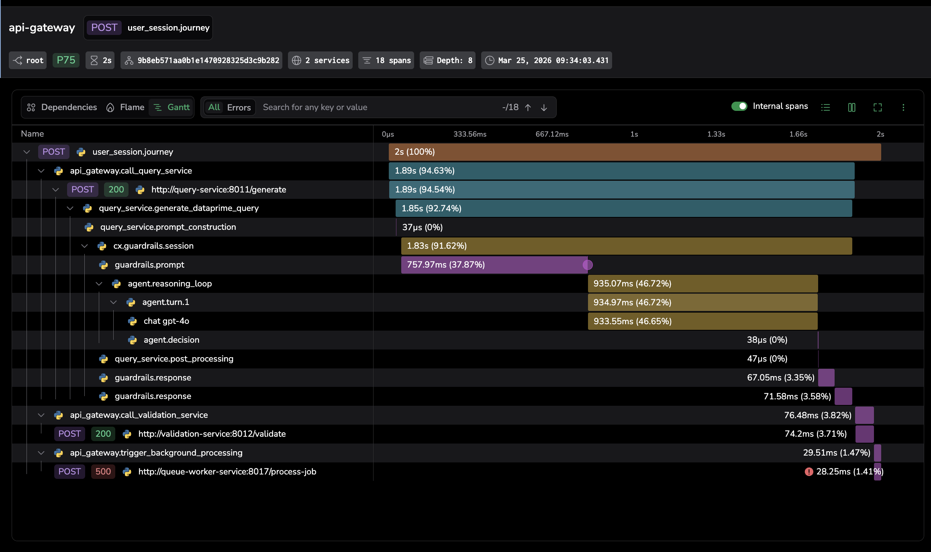Collapse the agent.reasoning_loop span
The height and width of the screenshot is (552, 931).
[99, 284]
